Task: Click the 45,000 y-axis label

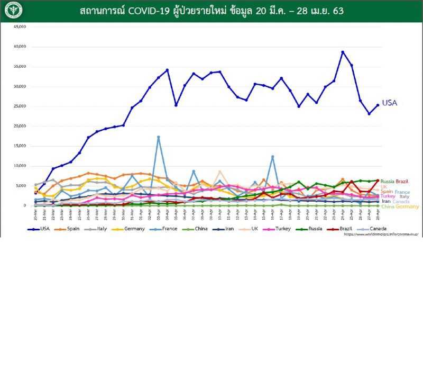Action: pos(20,27)
